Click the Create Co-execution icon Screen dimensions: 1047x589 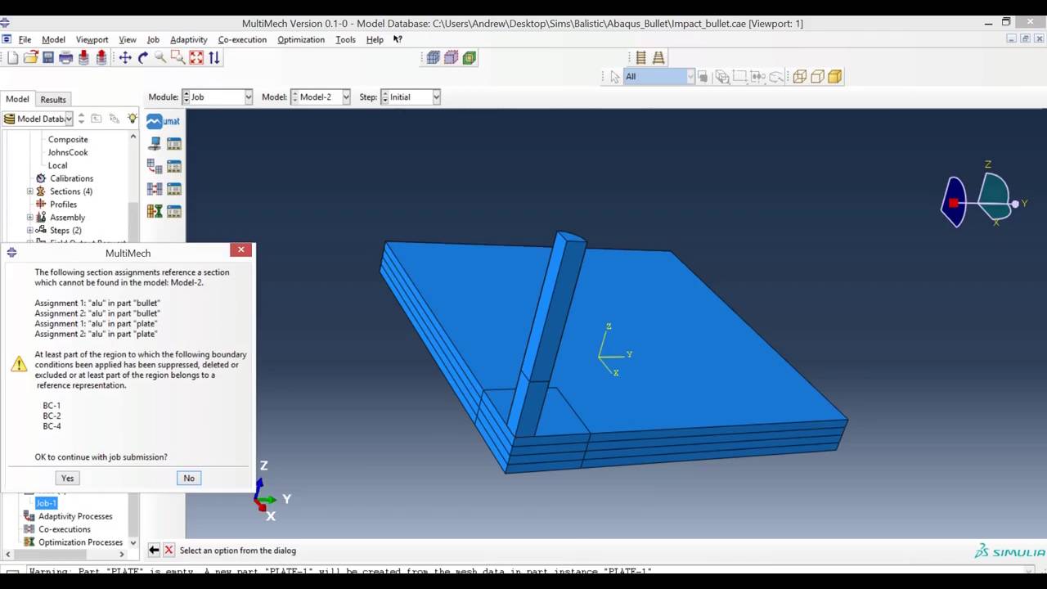[154, 188]
